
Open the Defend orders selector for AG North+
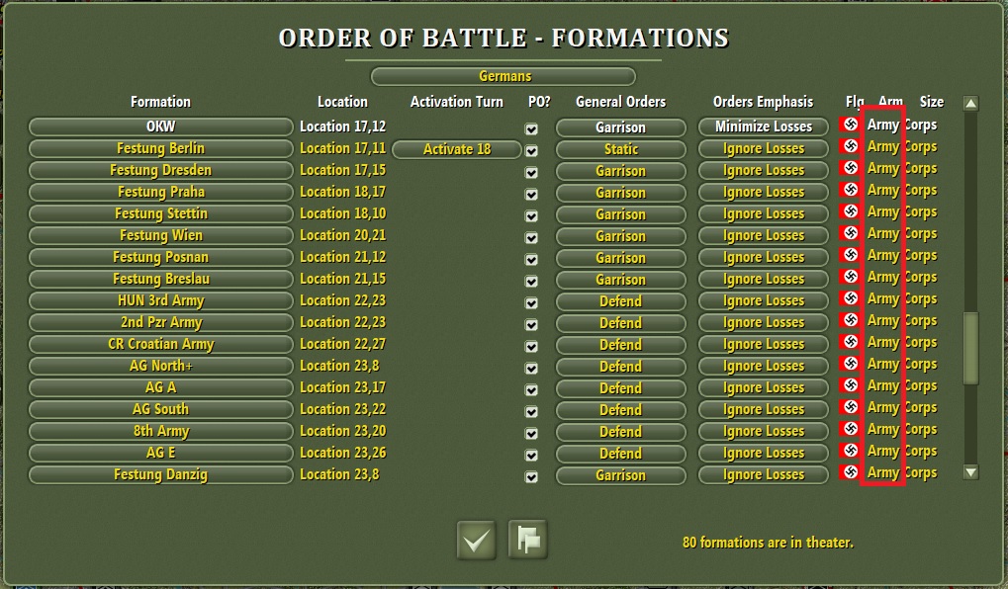pyautogui.click(x=620, y=366)
